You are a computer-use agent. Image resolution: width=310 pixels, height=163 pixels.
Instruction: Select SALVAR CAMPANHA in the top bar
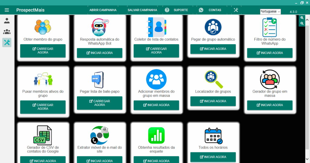pyautogui.click(x=142, y=10)
